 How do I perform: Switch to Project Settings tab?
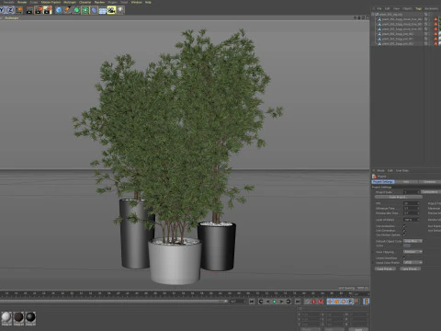click(383, 182)
